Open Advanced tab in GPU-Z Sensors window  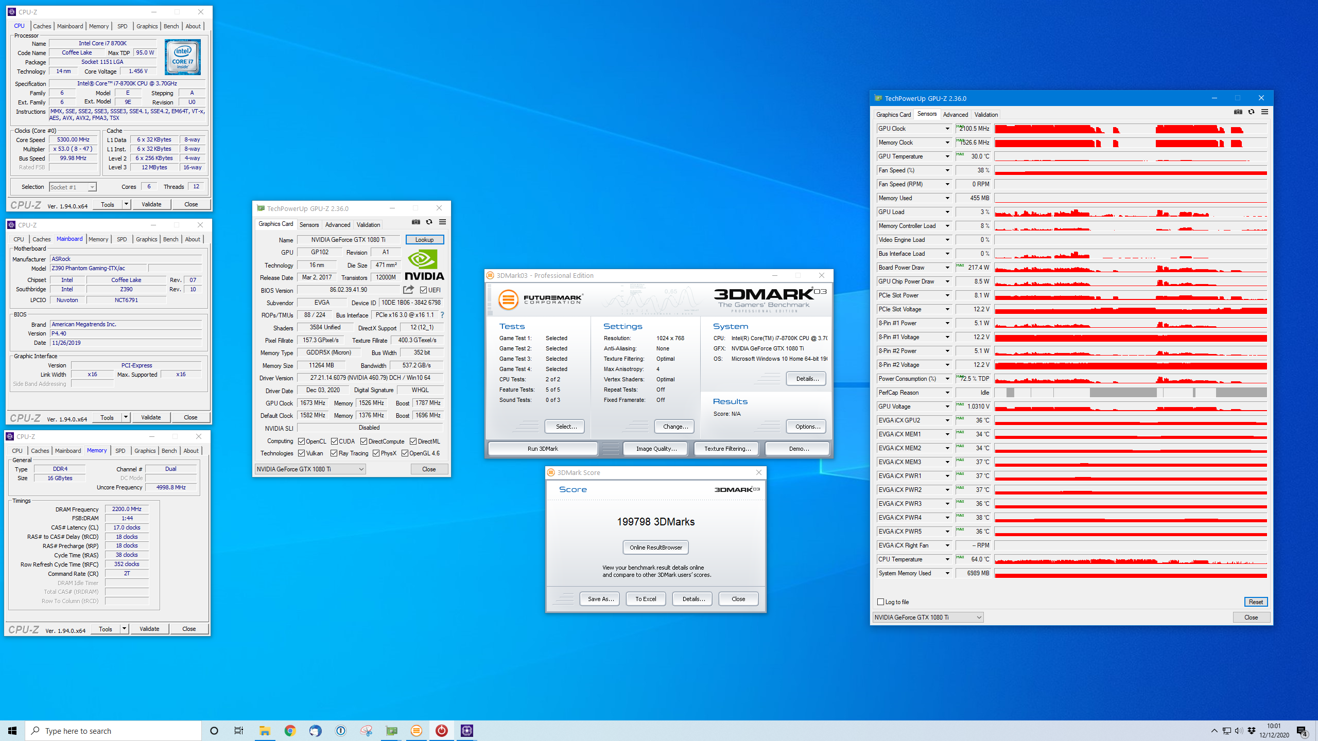pyautogui.click(x=956, y=115)
